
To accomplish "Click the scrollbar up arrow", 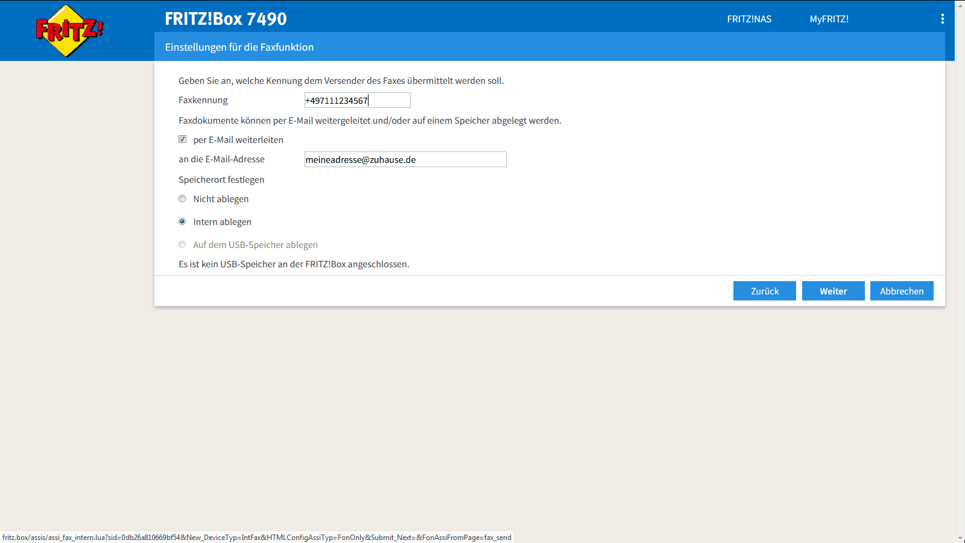I will click(960, 5).
